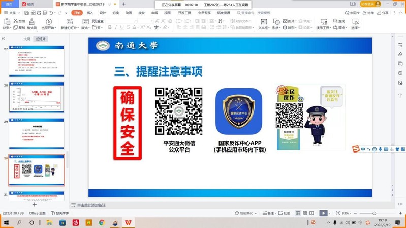Viewport: 406px width, 228px height.
Task: Select slide 28 thumbnail
Action: pos(37,97)
